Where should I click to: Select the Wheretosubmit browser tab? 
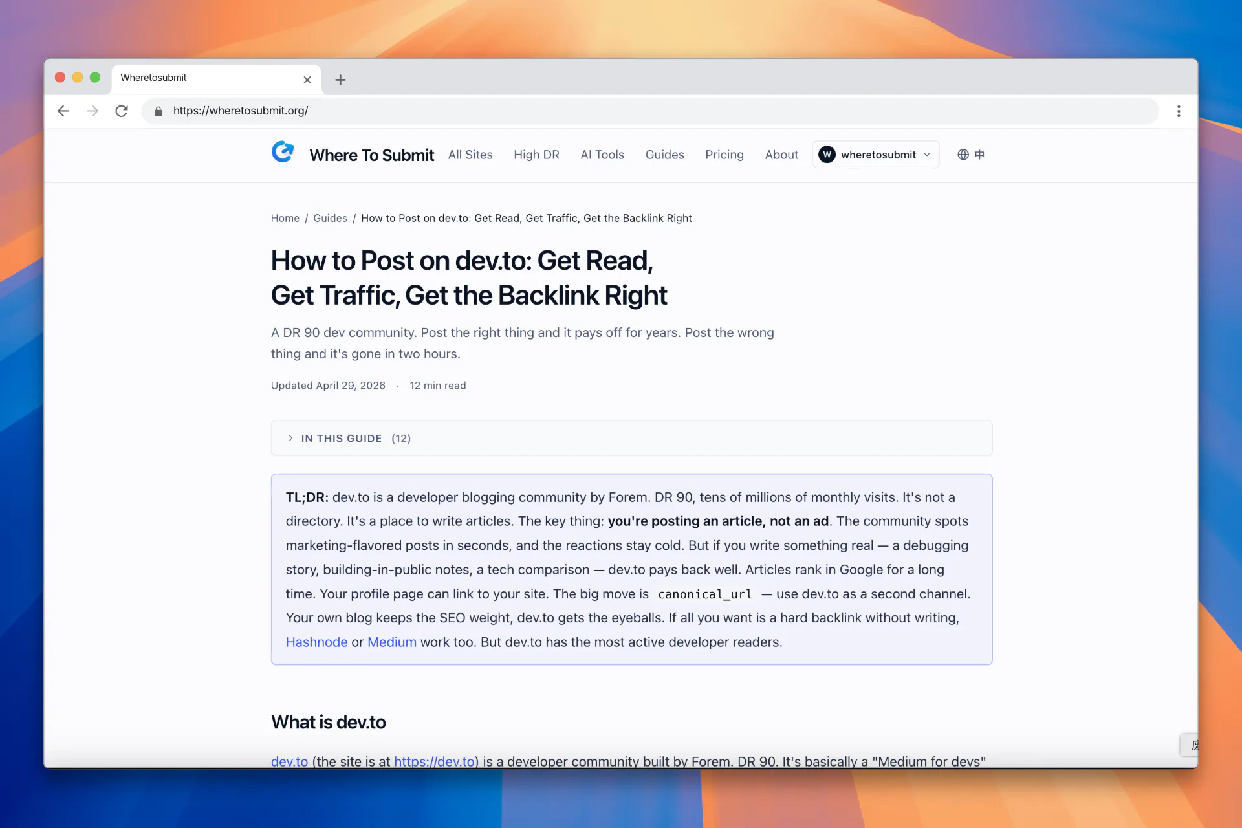(x=216, y=79)
